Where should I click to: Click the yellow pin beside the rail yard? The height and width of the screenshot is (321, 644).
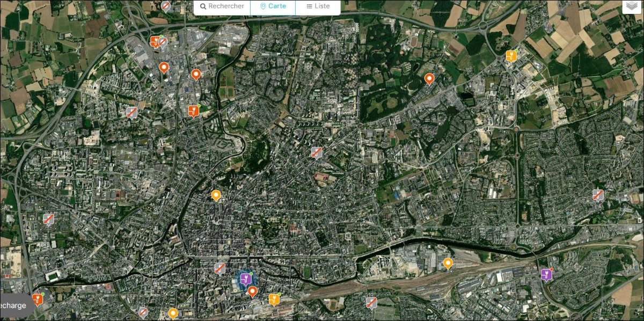tap(448, 262)
